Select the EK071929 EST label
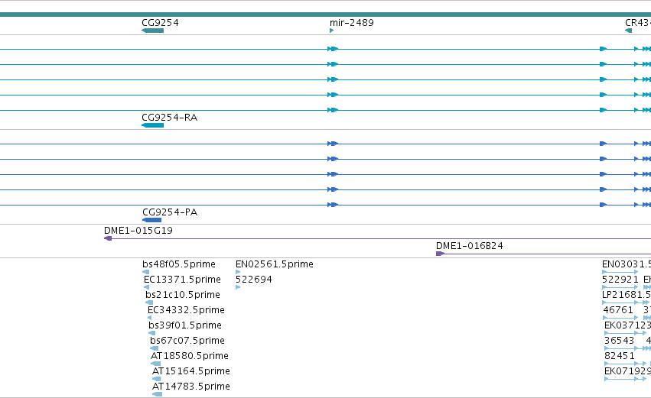The image size is (651, 398). coord(628,371)
